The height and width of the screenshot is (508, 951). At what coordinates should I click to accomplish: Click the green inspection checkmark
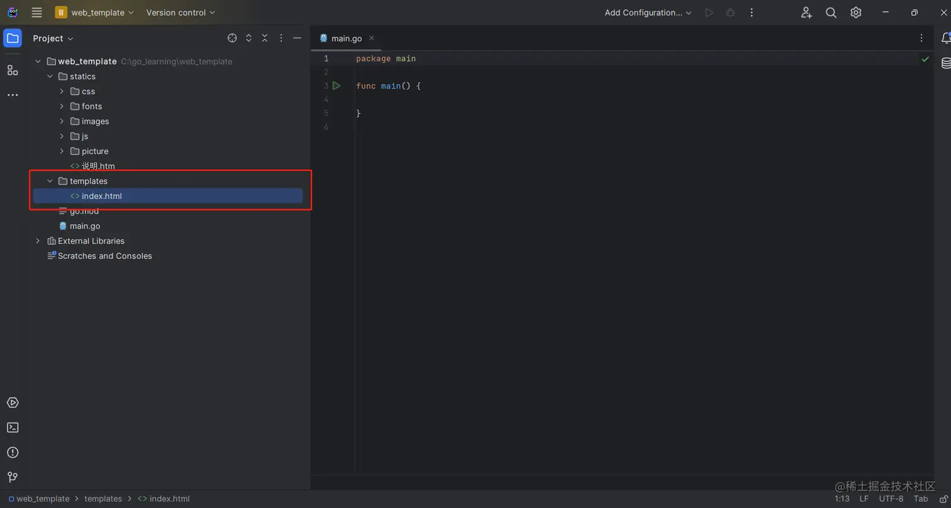click(x=925, y=59)
